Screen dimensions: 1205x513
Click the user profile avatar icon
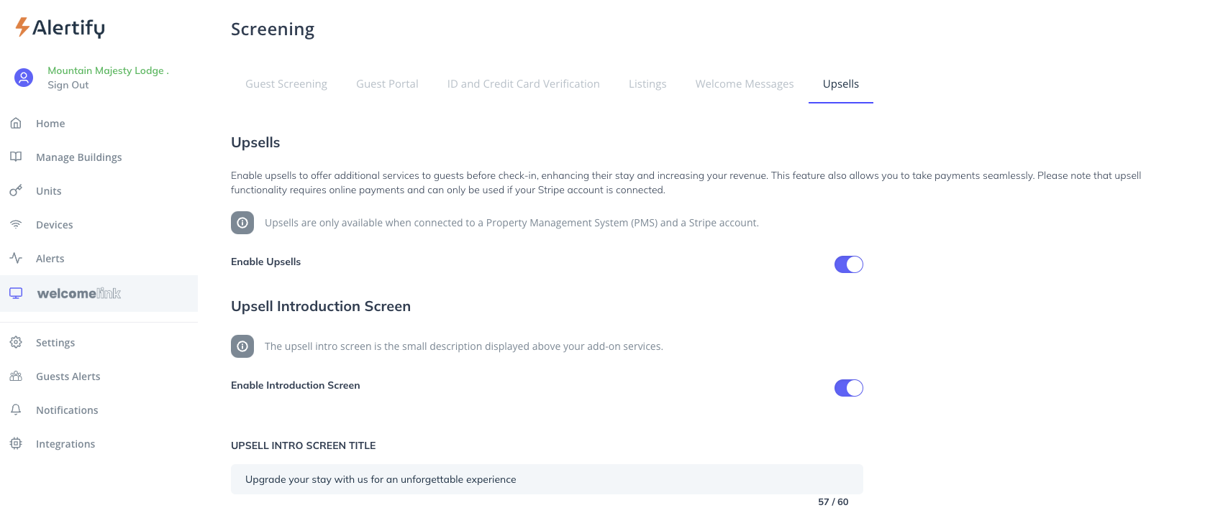[x=24, y=78]
